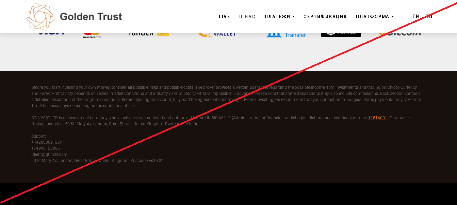Open certificate number 11816001 link
The height and width of the screenshot is (205, 457).
pyautogui.click(x=377, y=118)
